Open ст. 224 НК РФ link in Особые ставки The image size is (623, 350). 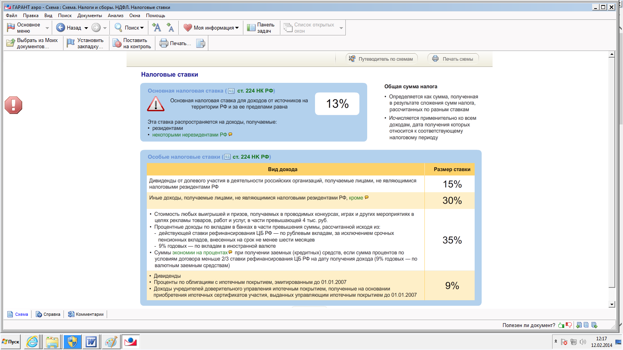tap(251, 157)
